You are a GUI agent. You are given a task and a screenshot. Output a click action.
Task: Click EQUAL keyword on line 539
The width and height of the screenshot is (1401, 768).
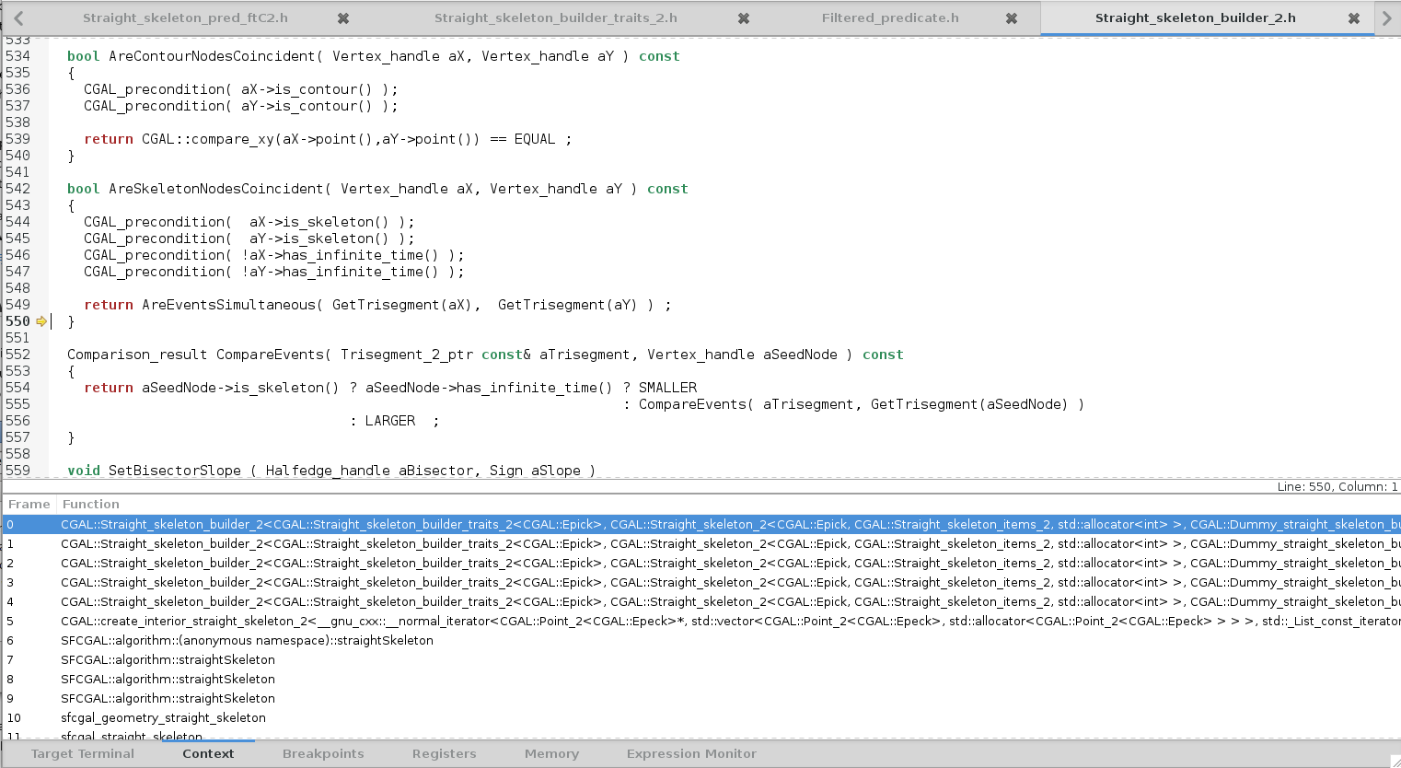click(535, 139)
